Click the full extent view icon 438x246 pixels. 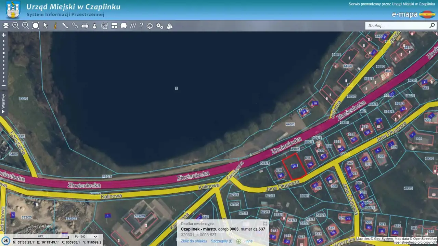[x=36, y=26]
